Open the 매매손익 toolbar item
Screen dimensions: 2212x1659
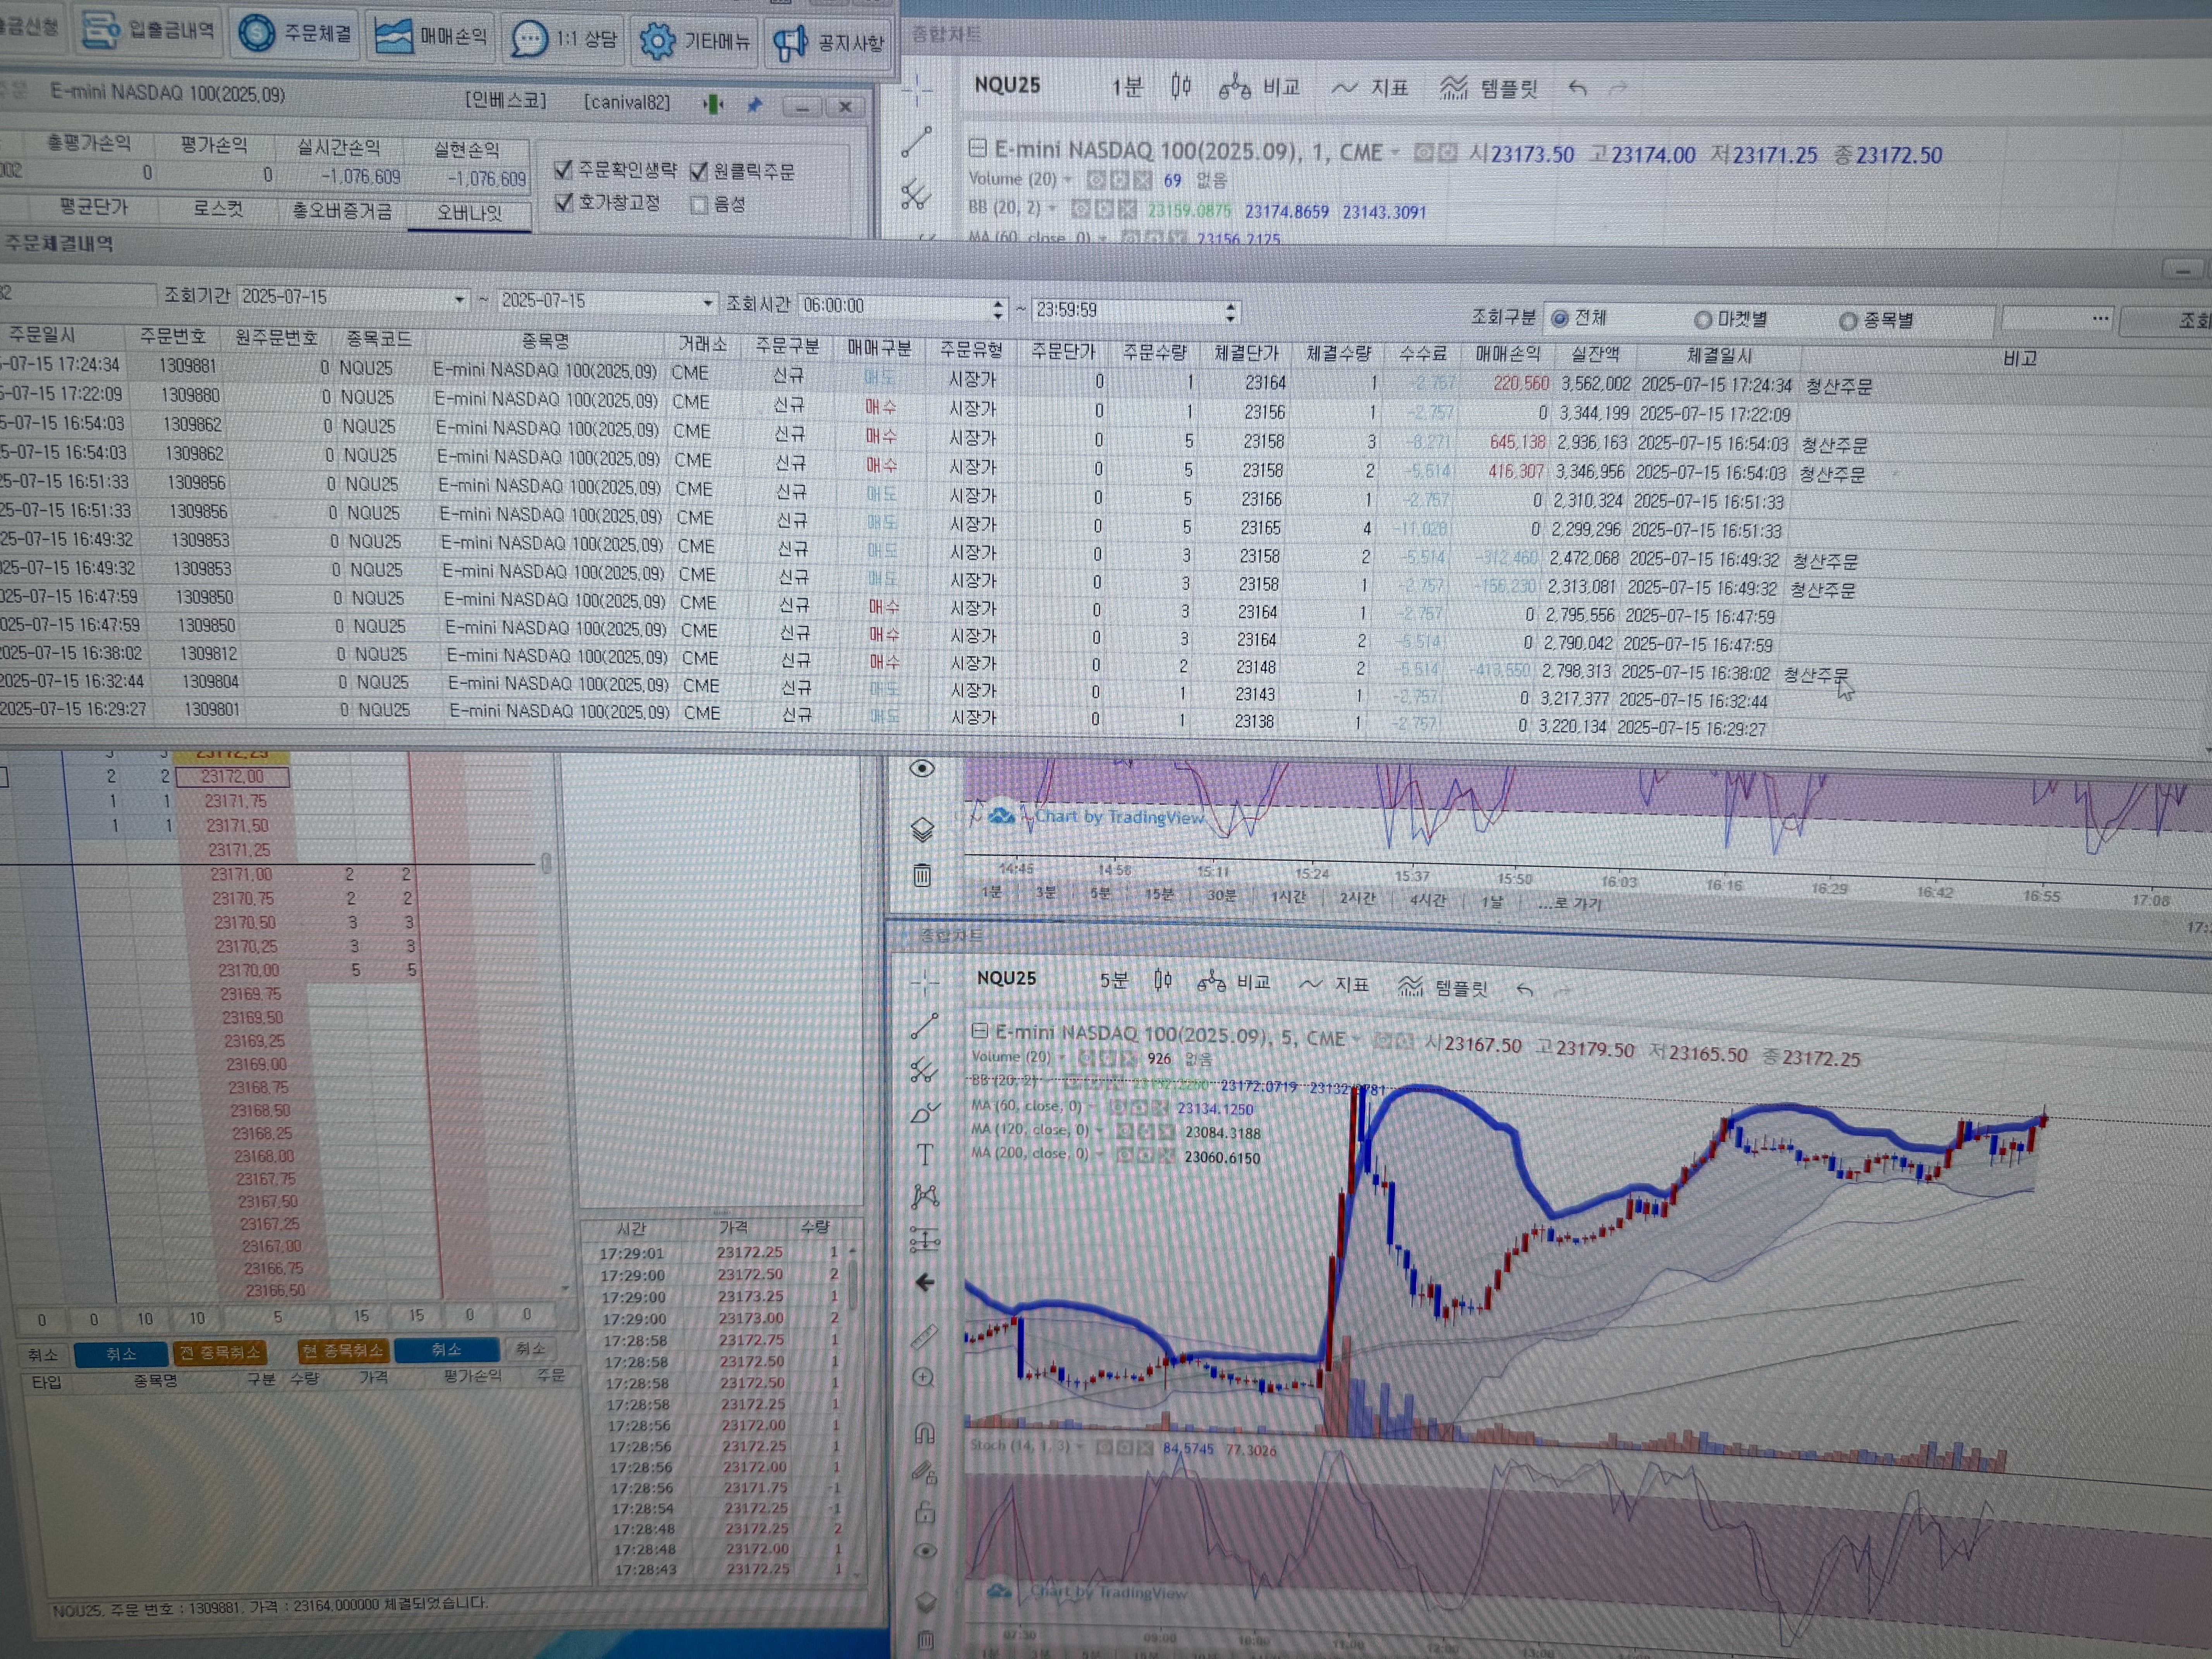tap(430, 37)
